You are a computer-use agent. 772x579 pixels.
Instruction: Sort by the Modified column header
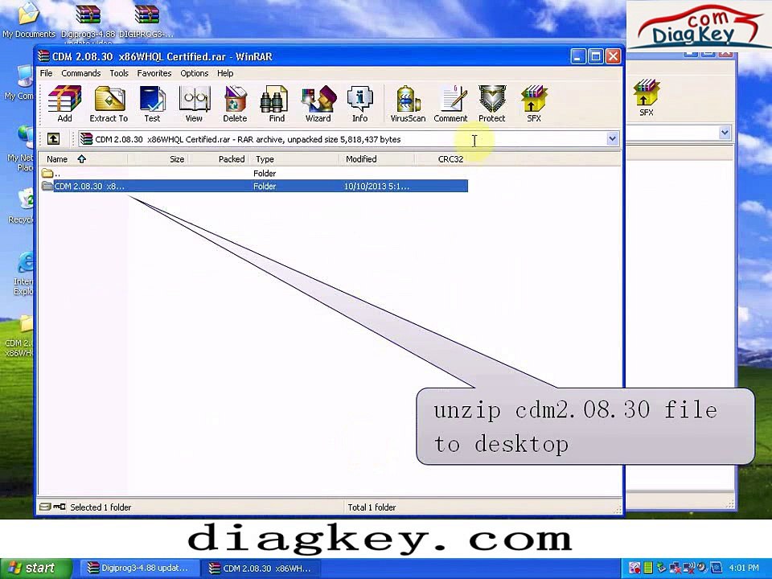click(x=376, y=159)
